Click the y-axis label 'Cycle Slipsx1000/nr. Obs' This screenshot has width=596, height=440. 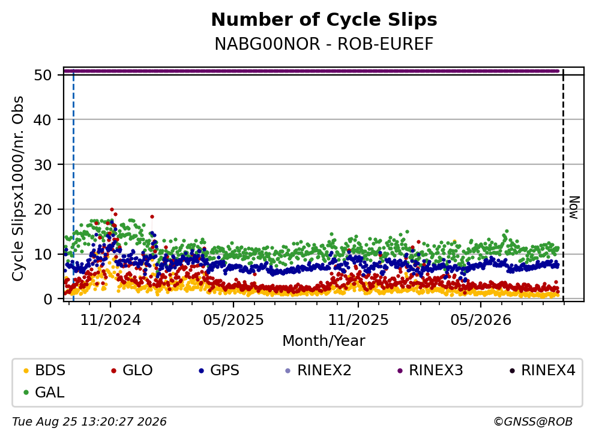[17, 189]
